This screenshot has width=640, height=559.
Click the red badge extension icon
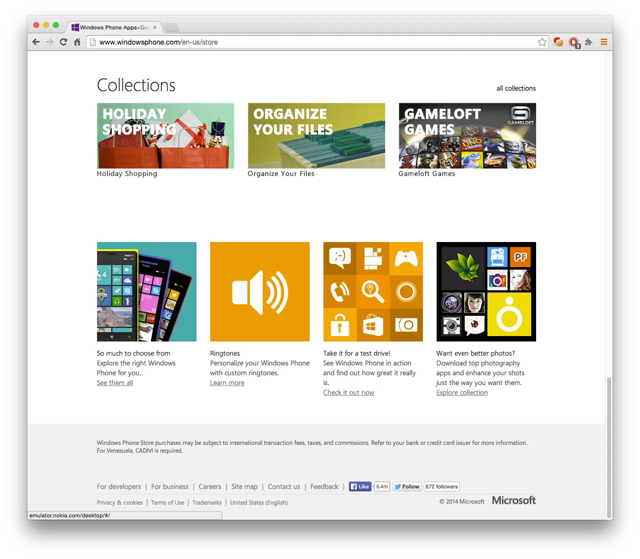[574, 43]
